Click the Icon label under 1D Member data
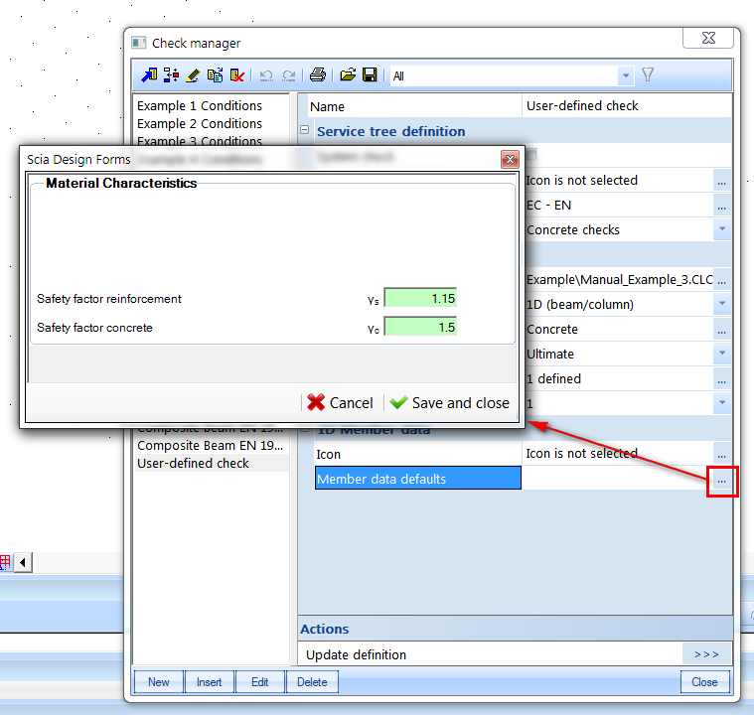This screenshot has height=715, width=754. pos(329,455)
